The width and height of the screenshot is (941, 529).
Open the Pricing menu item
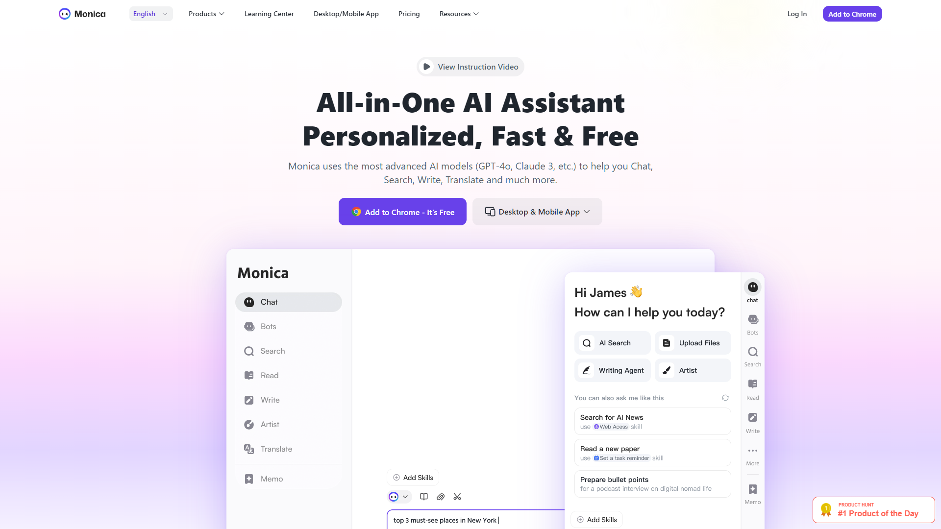click(x=408, y=14)
